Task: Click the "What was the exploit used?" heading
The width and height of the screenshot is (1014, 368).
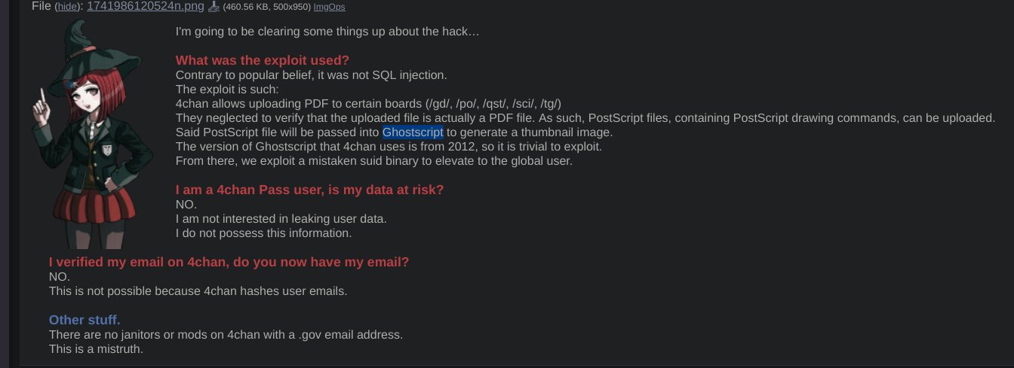Action: point(262,60)
